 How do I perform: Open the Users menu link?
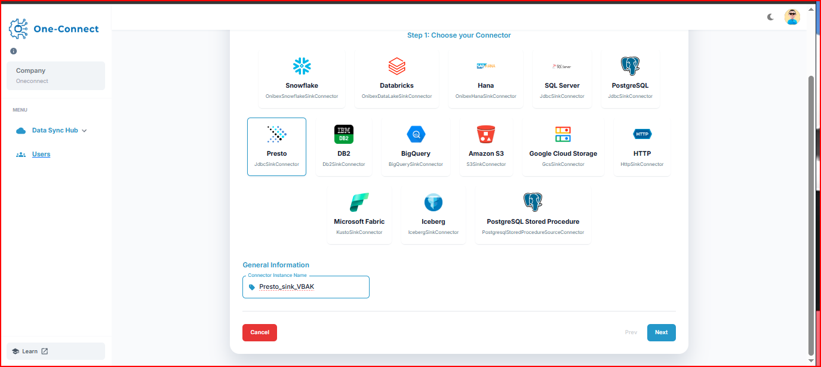point(41,154)
